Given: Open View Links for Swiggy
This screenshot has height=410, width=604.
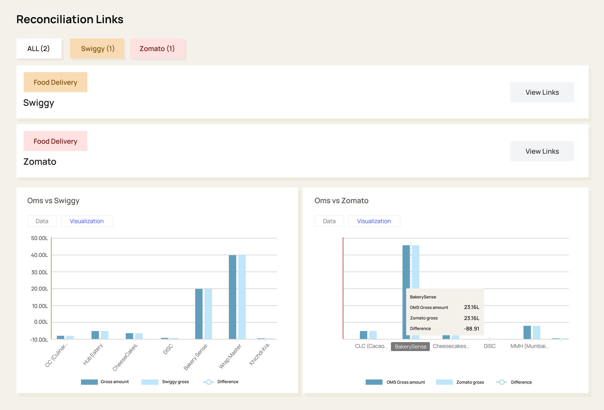Looking at the screenshot, I should pos(542,92).
